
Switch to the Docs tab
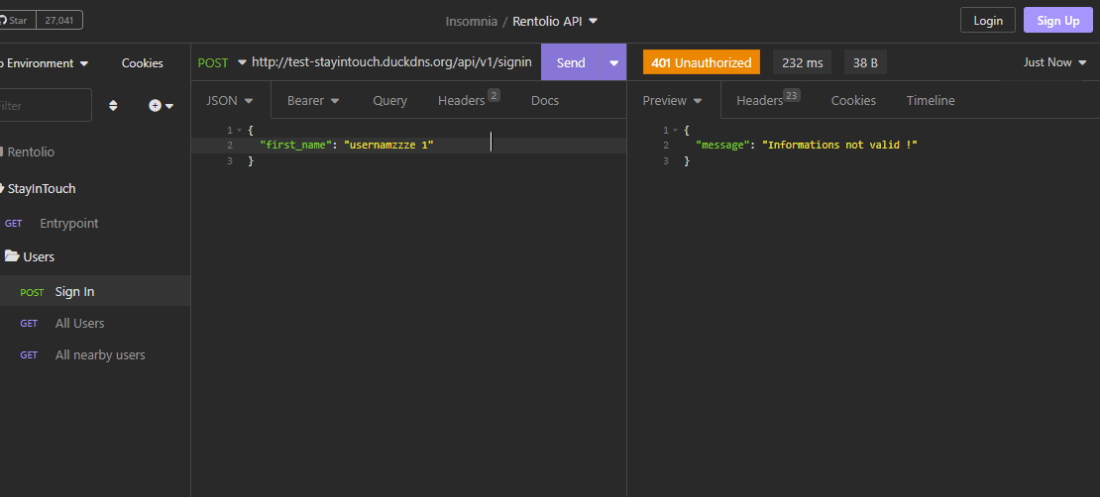544,100
